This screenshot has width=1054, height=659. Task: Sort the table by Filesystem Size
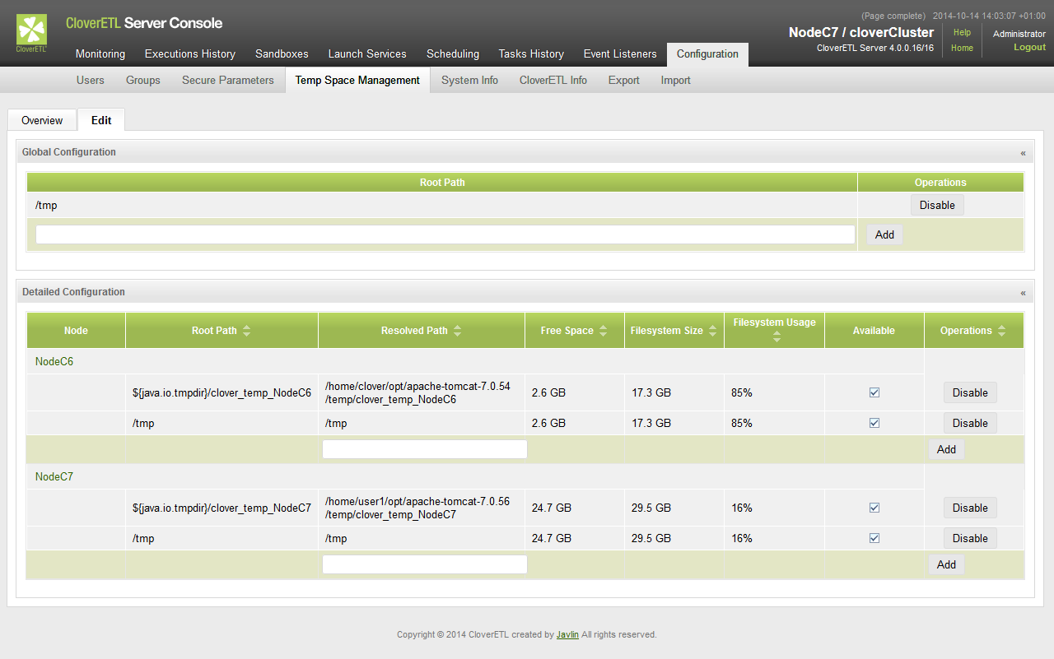coord(712,331)
